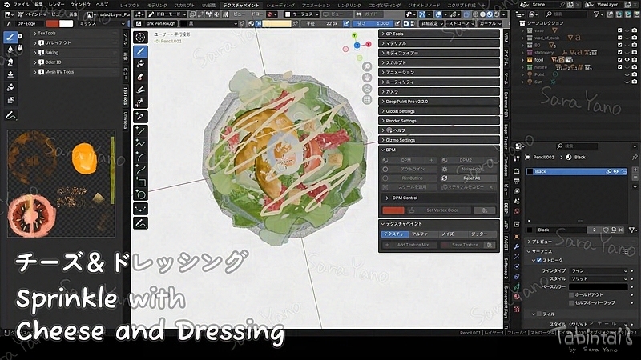Click the ベースカラー black color field
Viewport: 641px width, 360px height.
click(599, 287)
